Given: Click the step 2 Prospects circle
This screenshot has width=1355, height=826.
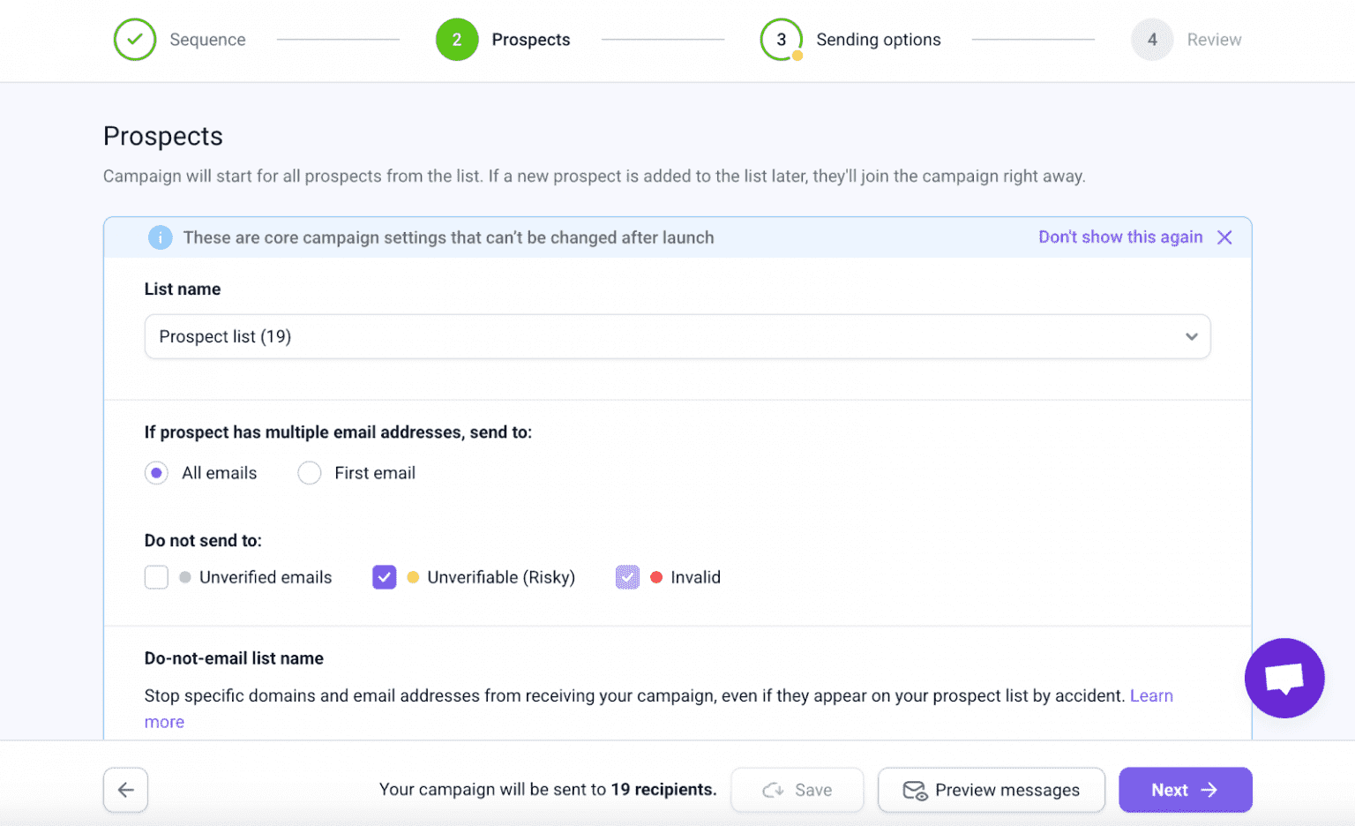Looking at the screenshot, I should [x=457, y=40].
